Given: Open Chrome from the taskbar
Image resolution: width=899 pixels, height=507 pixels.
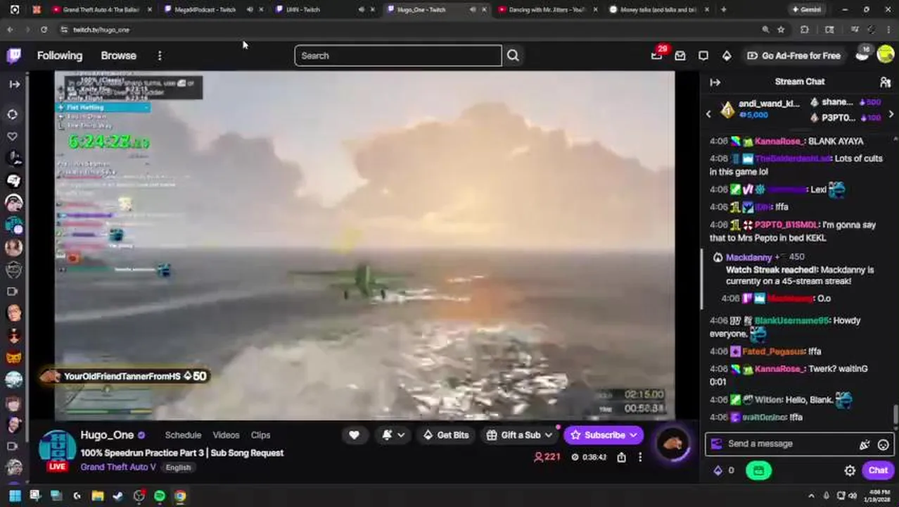Looking at the screenshot, I should point(180,496).
